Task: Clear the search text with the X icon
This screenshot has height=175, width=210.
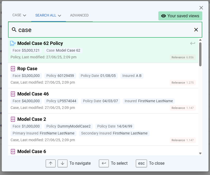Action: coord(196,30)
